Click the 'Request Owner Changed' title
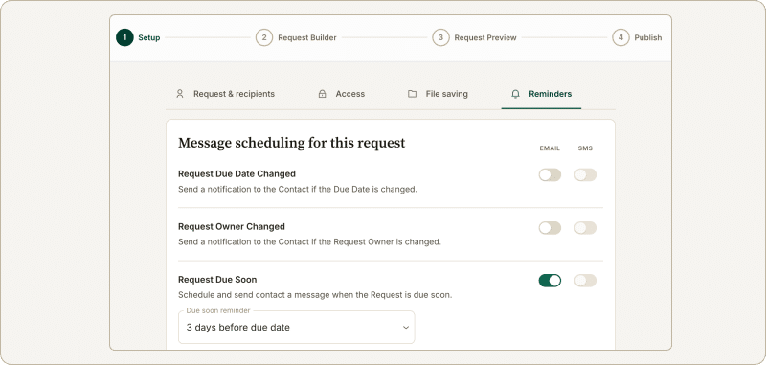This screenshot has width=766, height=365. tap(232, 226)
